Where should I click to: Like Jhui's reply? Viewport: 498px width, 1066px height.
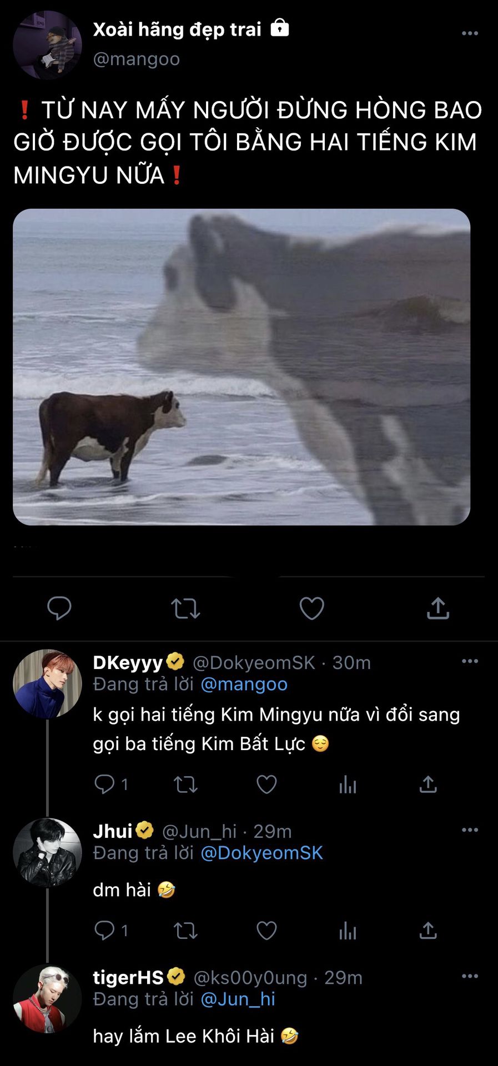point(266,931)
